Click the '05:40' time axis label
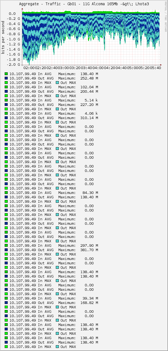 (x=156, y=68)
